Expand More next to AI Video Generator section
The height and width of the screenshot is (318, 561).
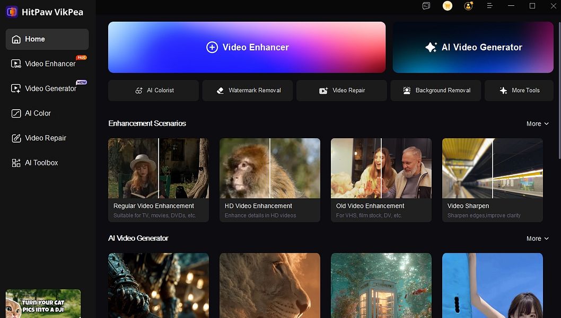(x=537, y=238)
